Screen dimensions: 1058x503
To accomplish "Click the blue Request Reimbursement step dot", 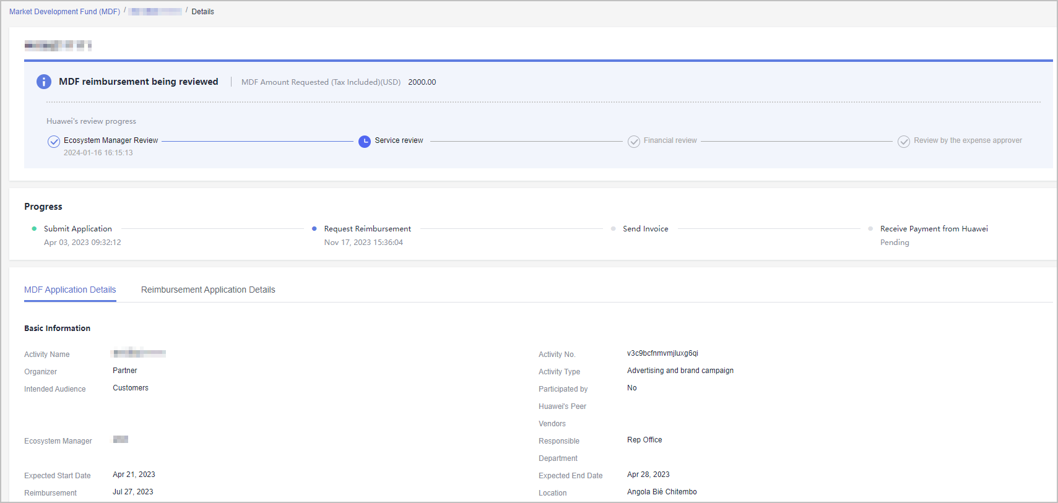I will [x=314, y=229].
